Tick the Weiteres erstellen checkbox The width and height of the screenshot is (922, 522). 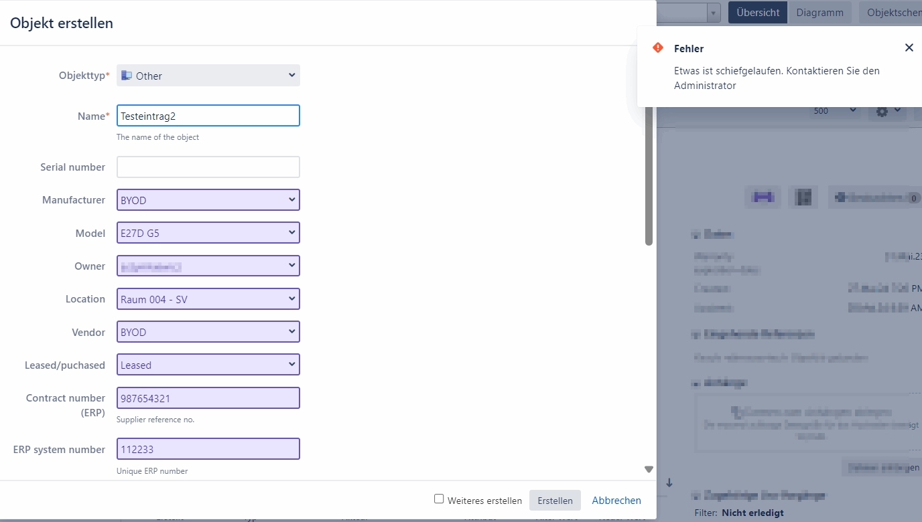(439, 499)
